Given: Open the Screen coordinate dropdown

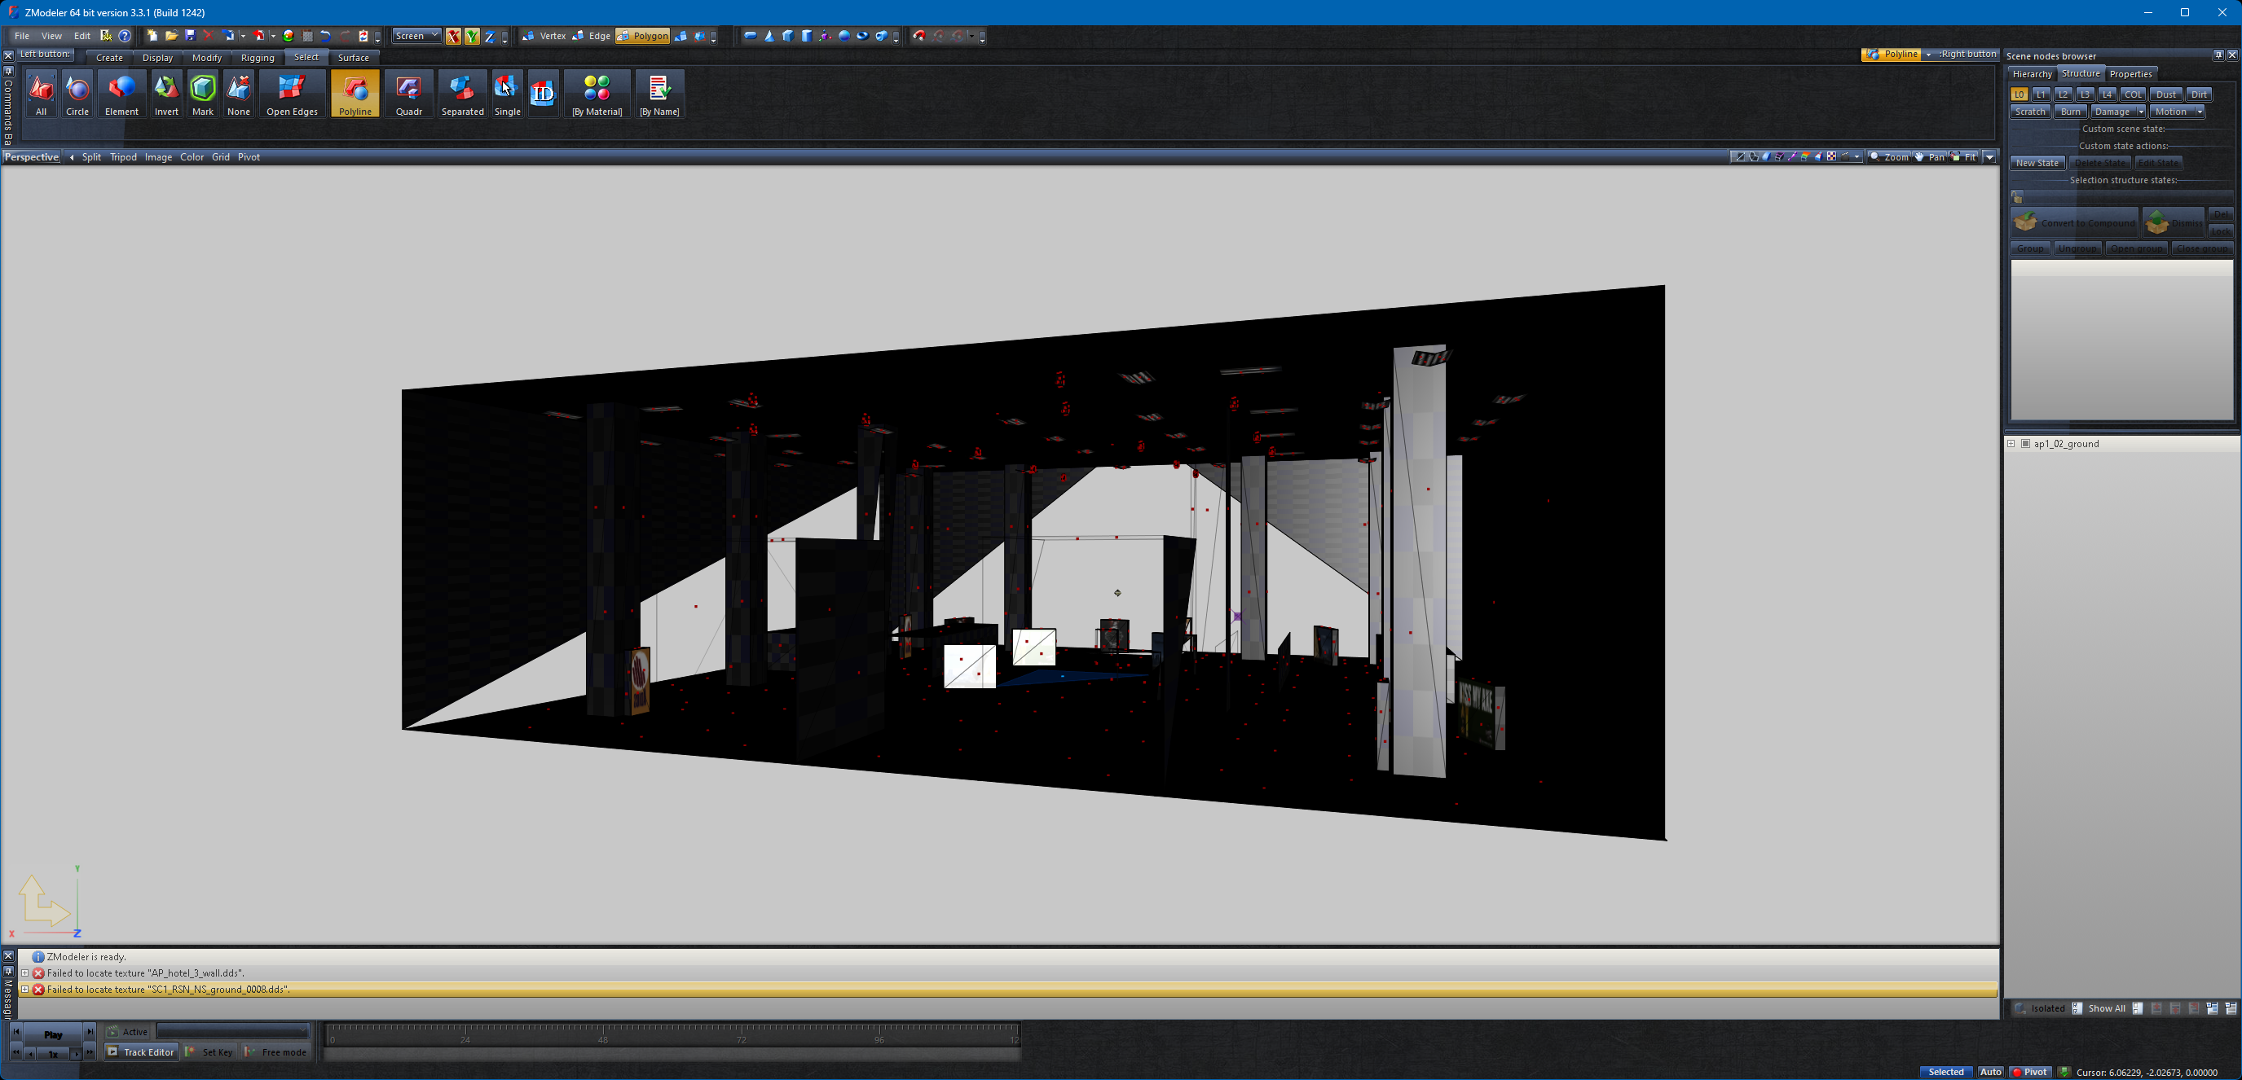Looking at the screenshot, I should 416,36.
